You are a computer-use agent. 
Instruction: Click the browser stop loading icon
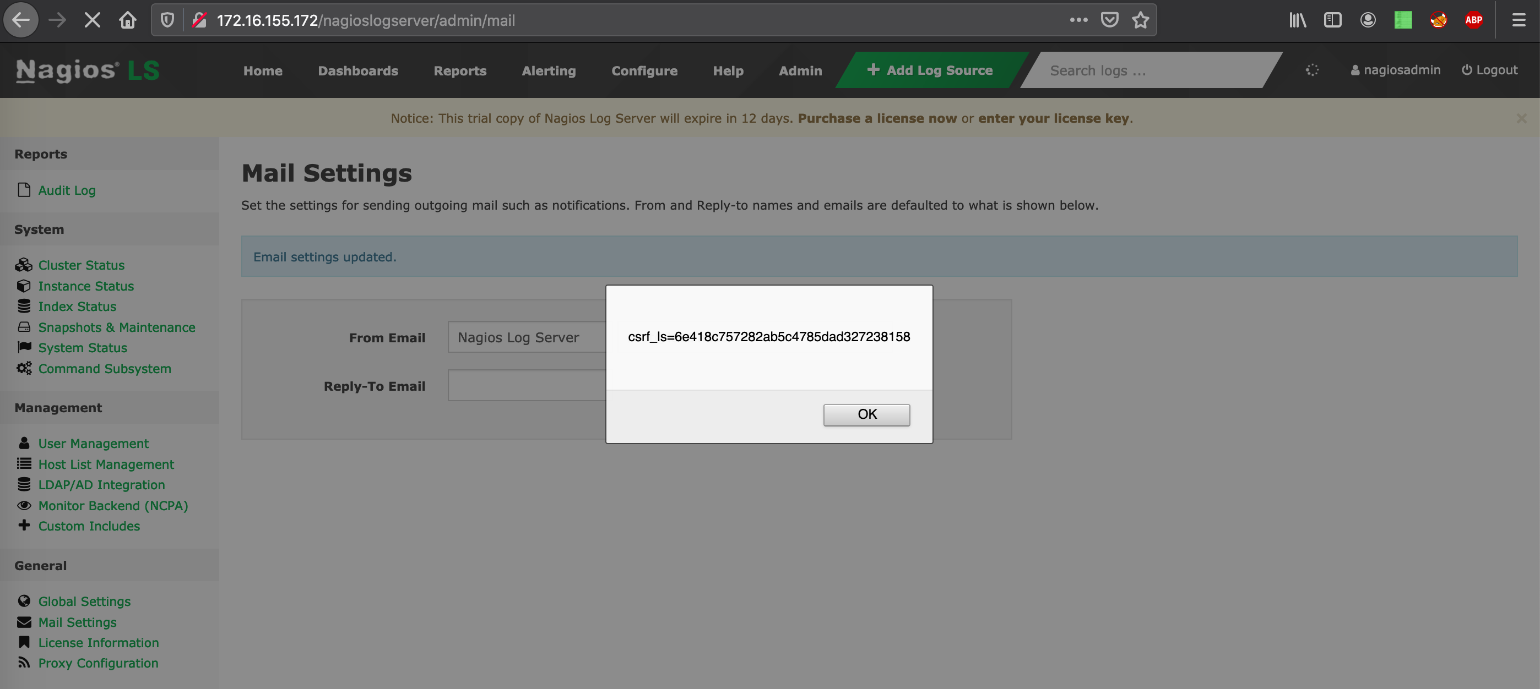[92, 20]
